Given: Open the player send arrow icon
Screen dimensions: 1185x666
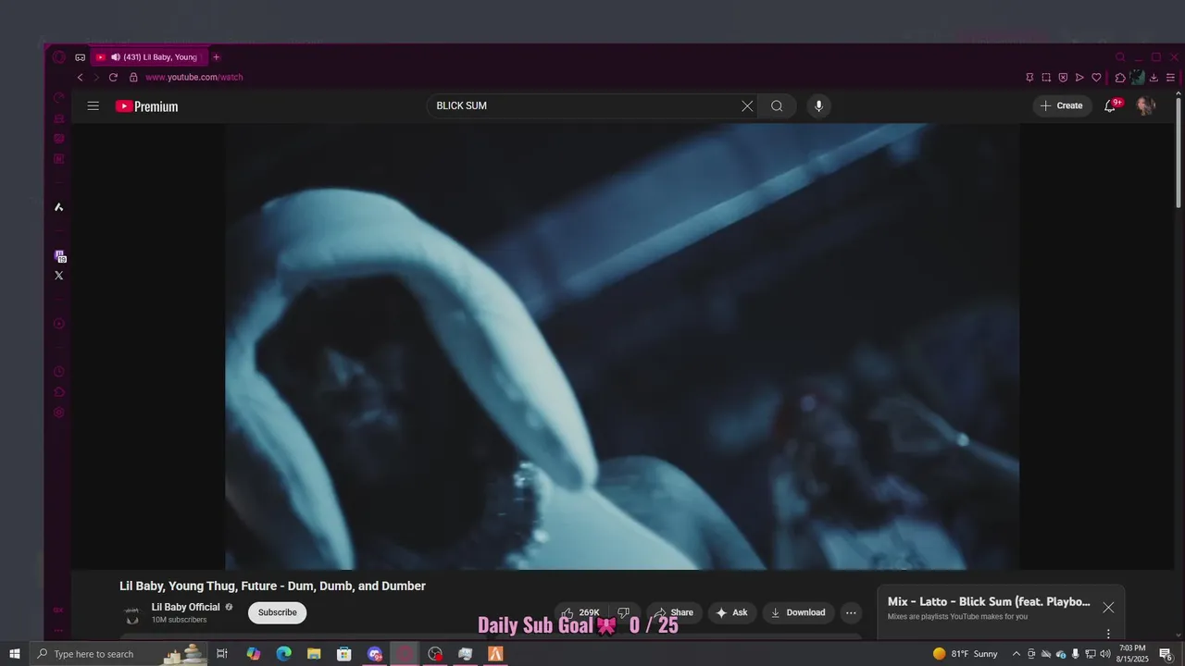Looking at the screenshot, I should tap(1079, 78).
